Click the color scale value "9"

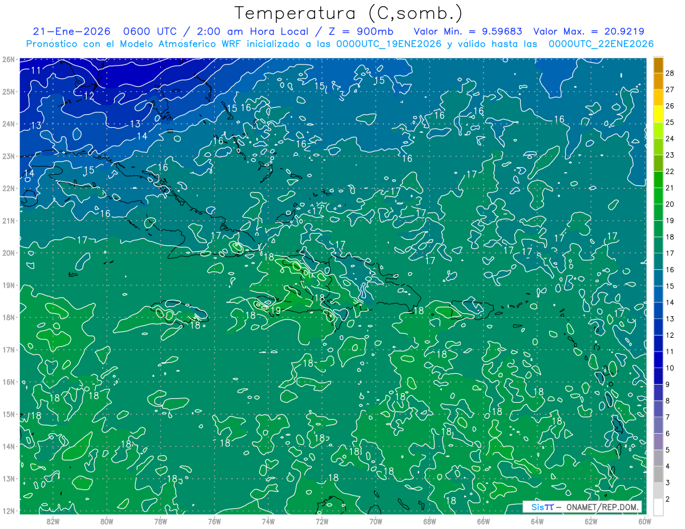coord(668,385)
